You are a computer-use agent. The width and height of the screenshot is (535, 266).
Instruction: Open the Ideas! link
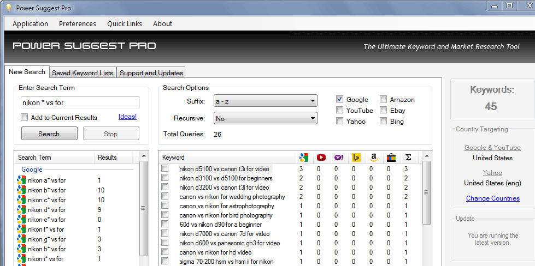tap(128, 117)
